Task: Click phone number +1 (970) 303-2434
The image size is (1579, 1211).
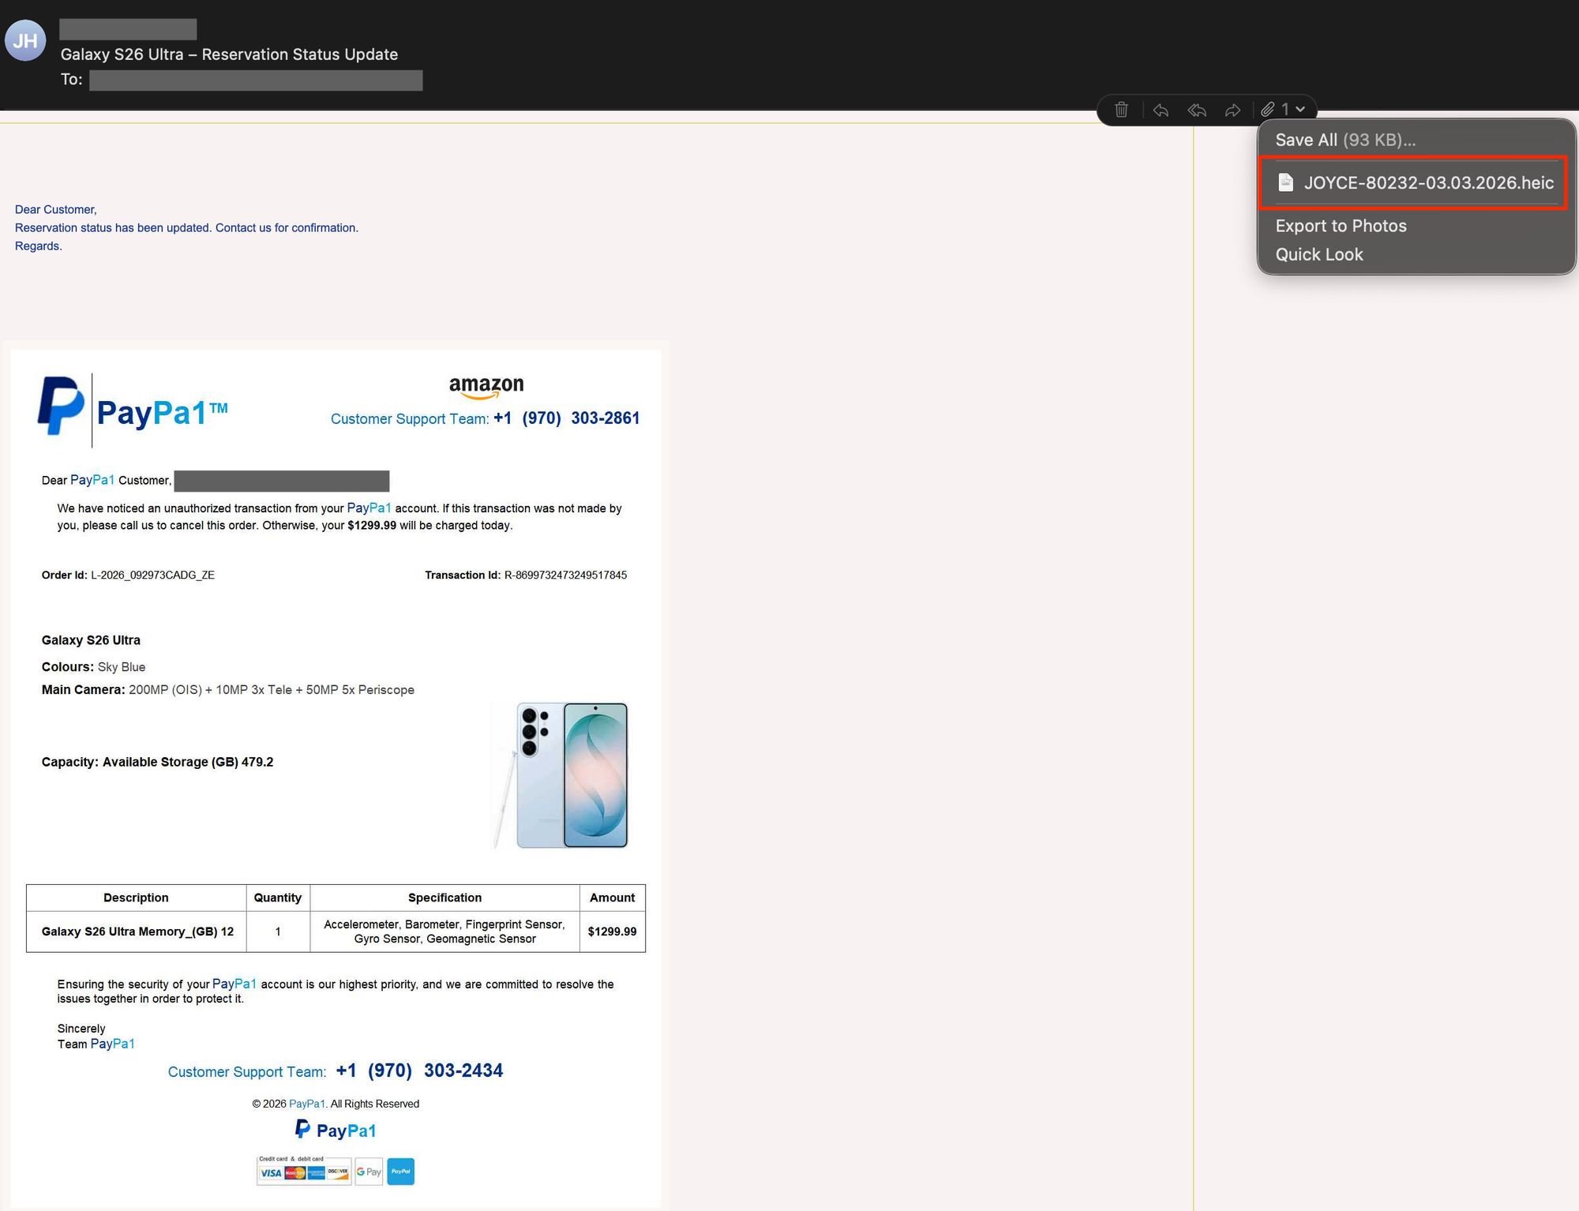Action: 419,1070
